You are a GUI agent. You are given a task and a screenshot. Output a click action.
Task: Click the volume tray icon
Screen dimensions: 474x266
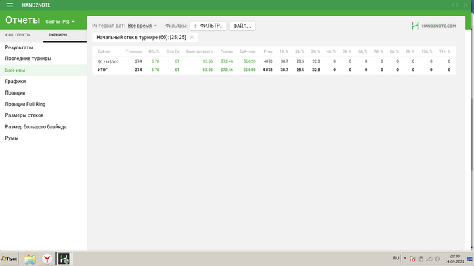(437, 259)
